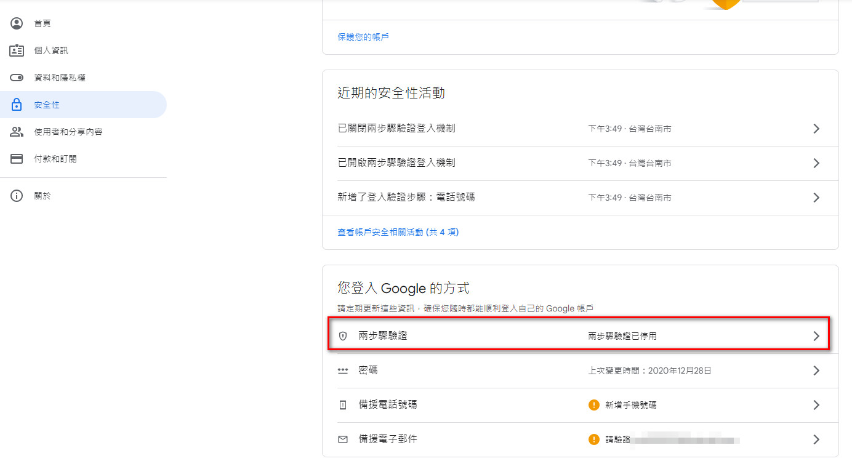Screen dimensions: 852x461
Task: Open 付款和訂閱 sidebar item
Action: pos(83,159)
